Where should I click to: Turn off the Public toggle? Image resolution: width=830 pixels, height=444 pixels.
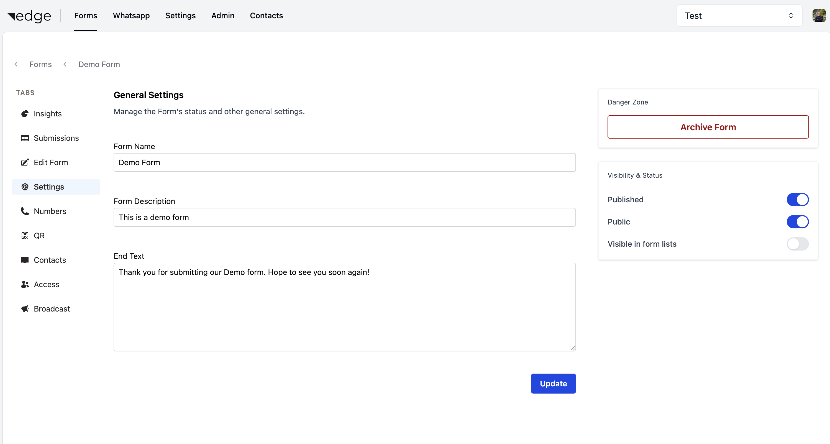[798, 222]
